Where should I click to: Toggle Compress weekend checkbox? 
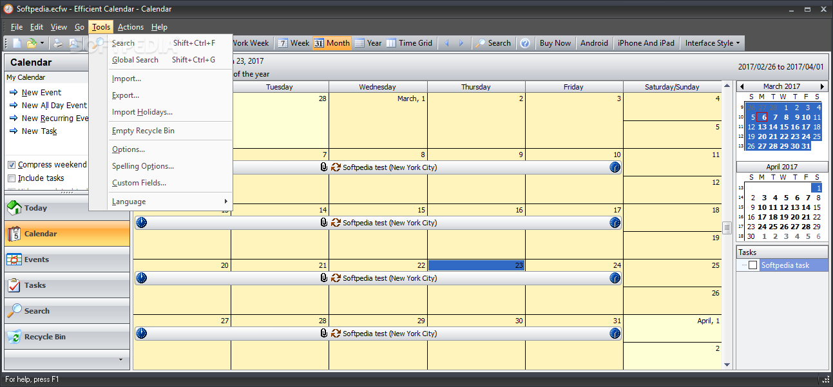(x=12, y=165)
